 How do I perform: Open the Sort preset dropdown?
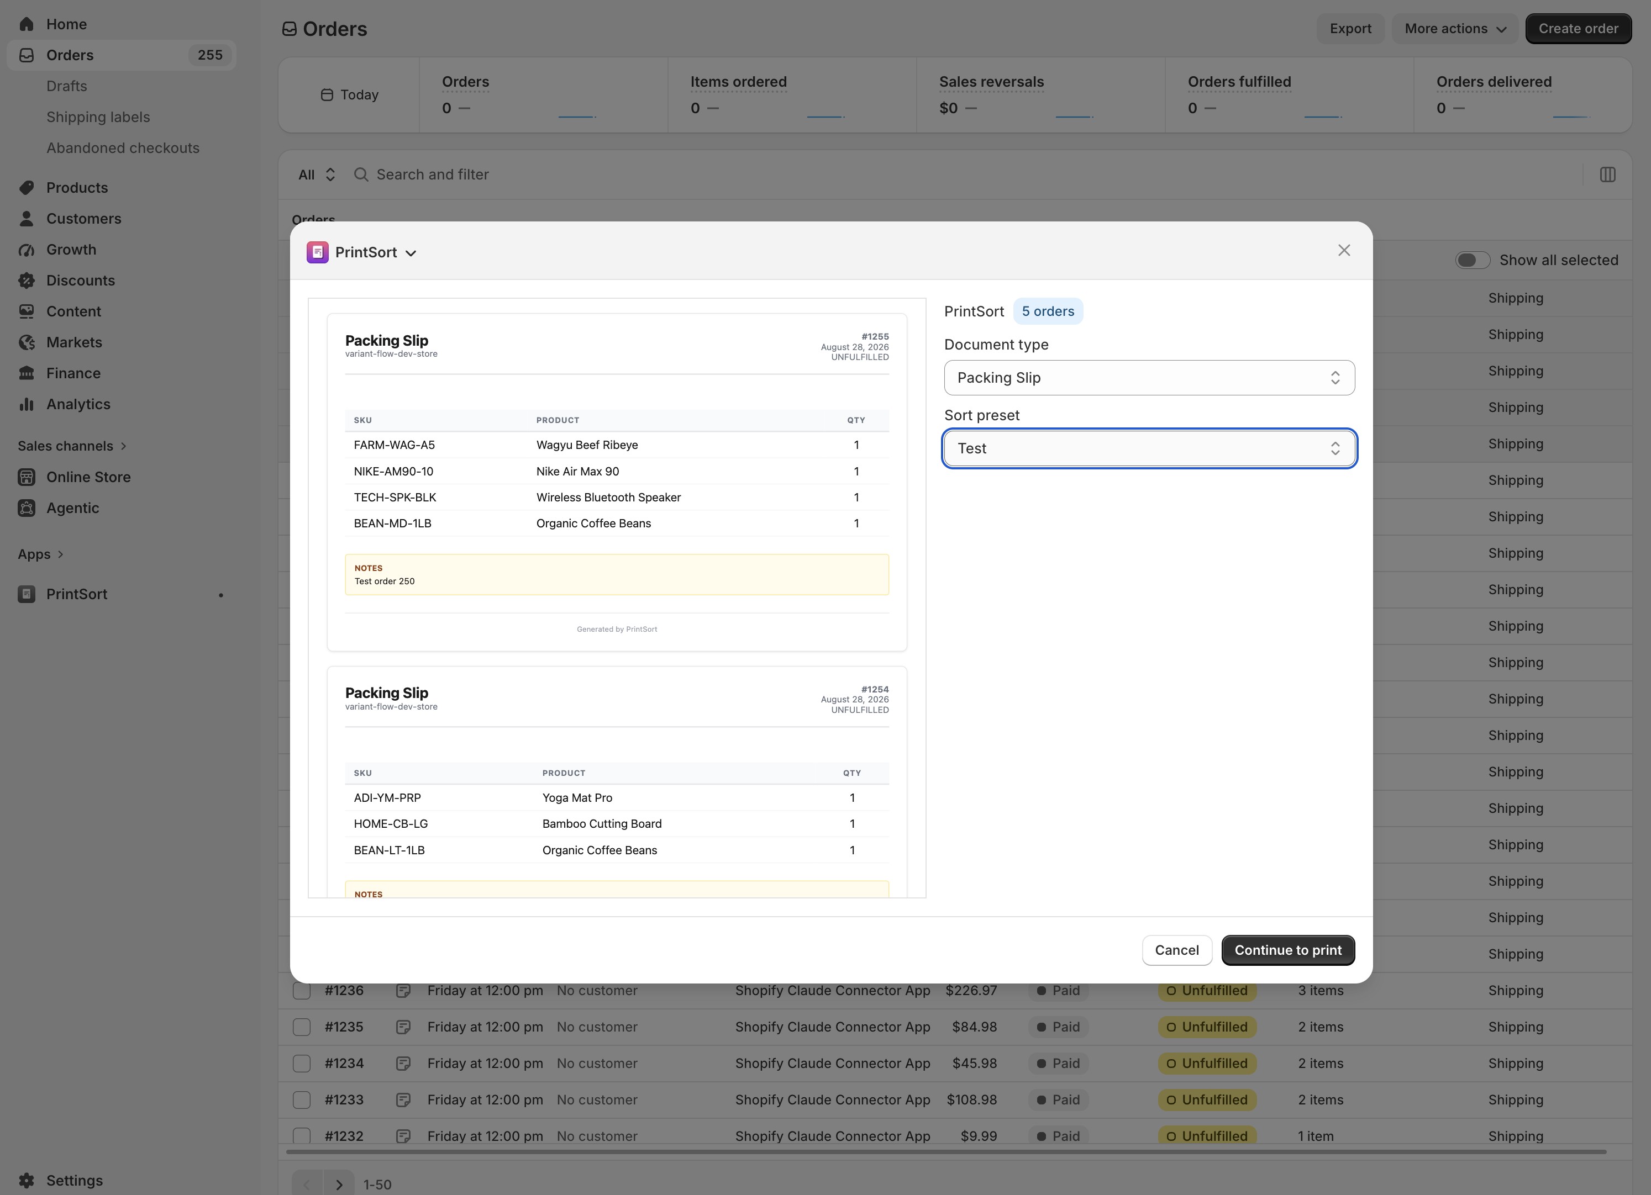(x=1149, y=448)
